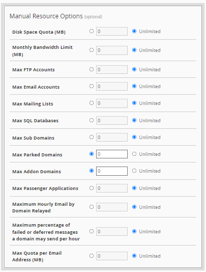Click the 'Max Quota per Email Address (MB)' label

pos(37,256)
